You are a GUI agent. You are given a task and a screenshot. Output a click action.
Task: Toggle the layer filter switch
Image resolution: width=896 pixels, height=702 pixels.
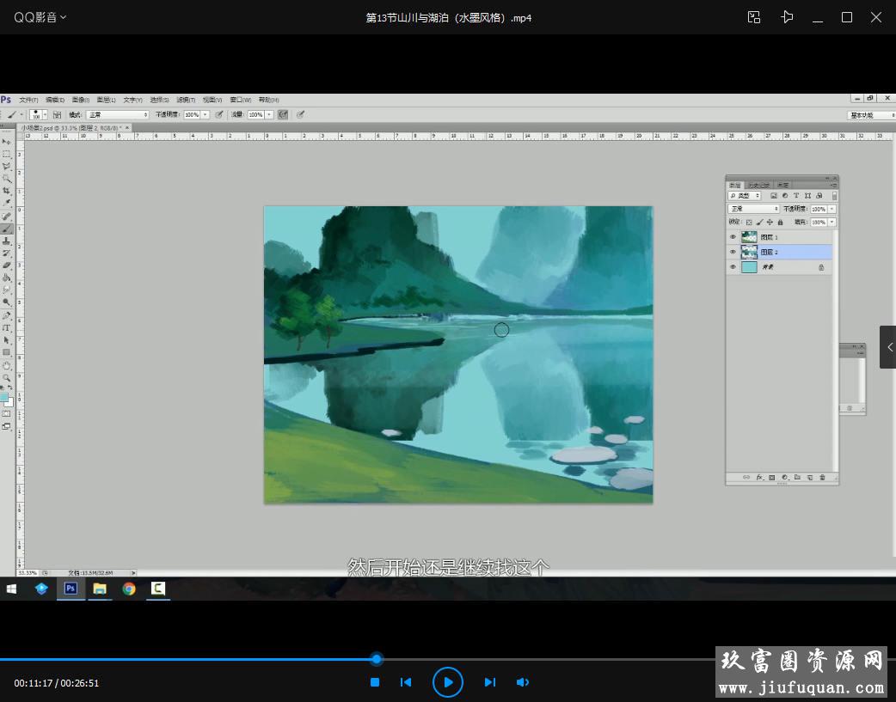tap(834, 196)
